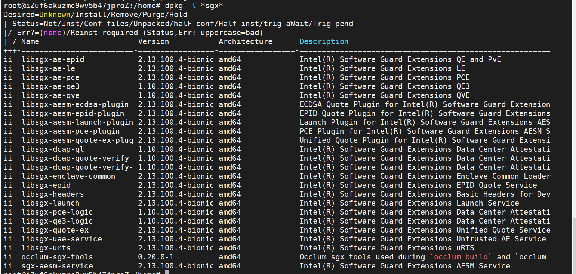Click the ii status marker of libsgx-headers
This screenshot has height=274, width=576.
tap(8, 194)
